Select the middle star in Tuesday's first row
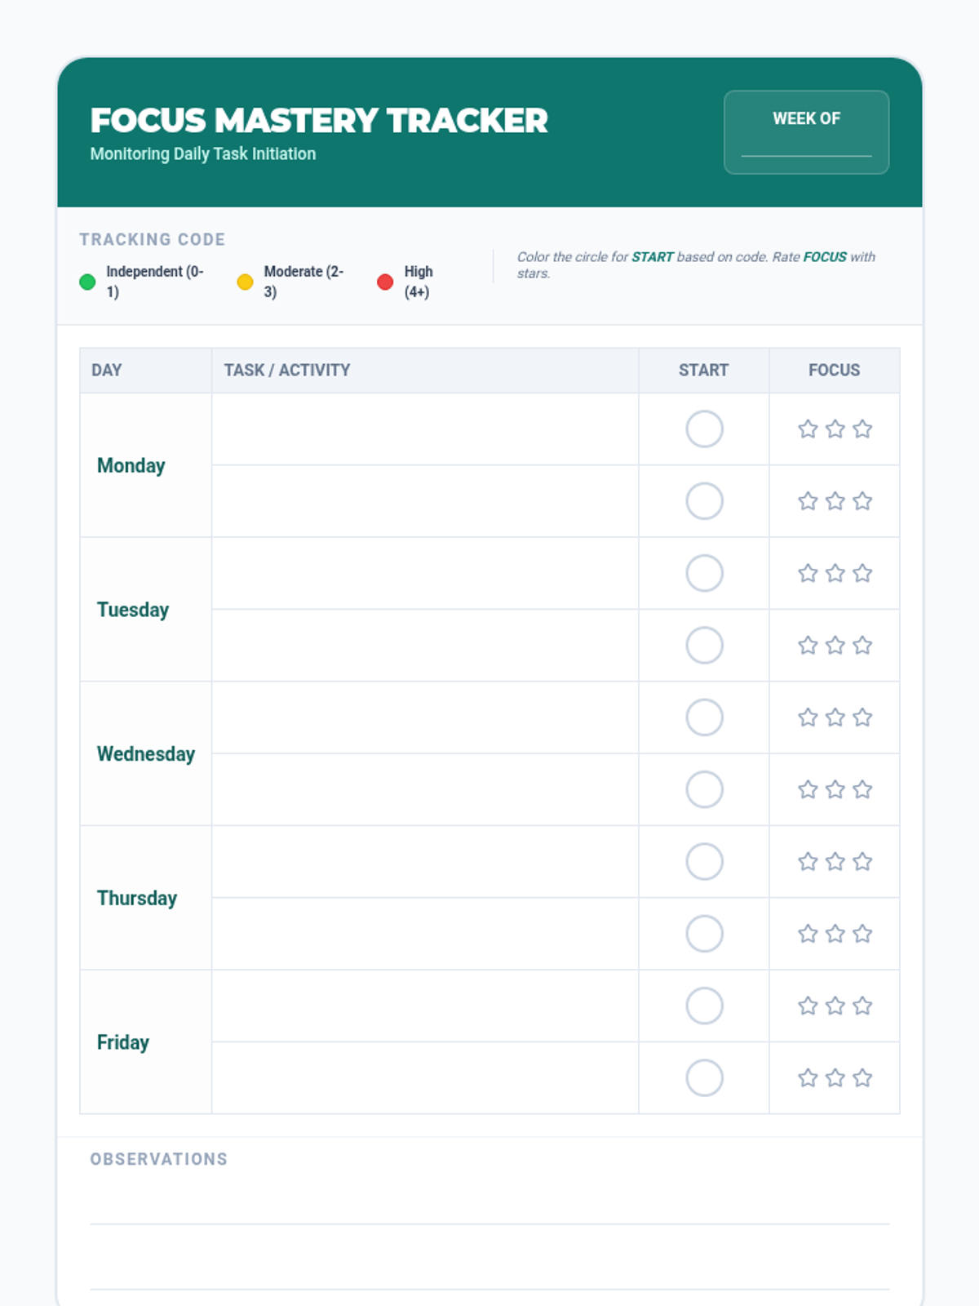Image resolution: width=979 pixels, height=1306 pixels. (835, 573)
